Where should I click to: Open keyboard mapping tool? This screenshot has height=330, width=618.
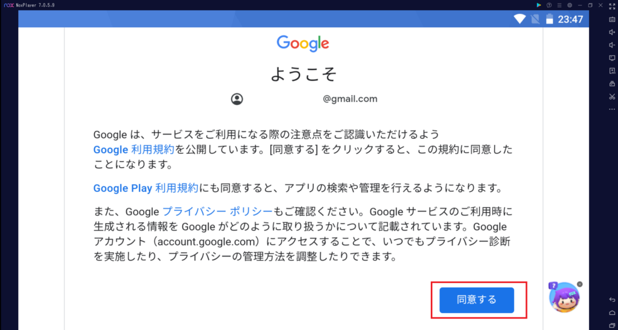[x=612, y=19]
